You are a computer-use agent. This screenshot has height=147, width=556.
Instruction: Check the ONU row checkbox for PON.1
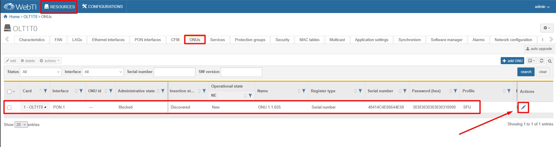9,108
